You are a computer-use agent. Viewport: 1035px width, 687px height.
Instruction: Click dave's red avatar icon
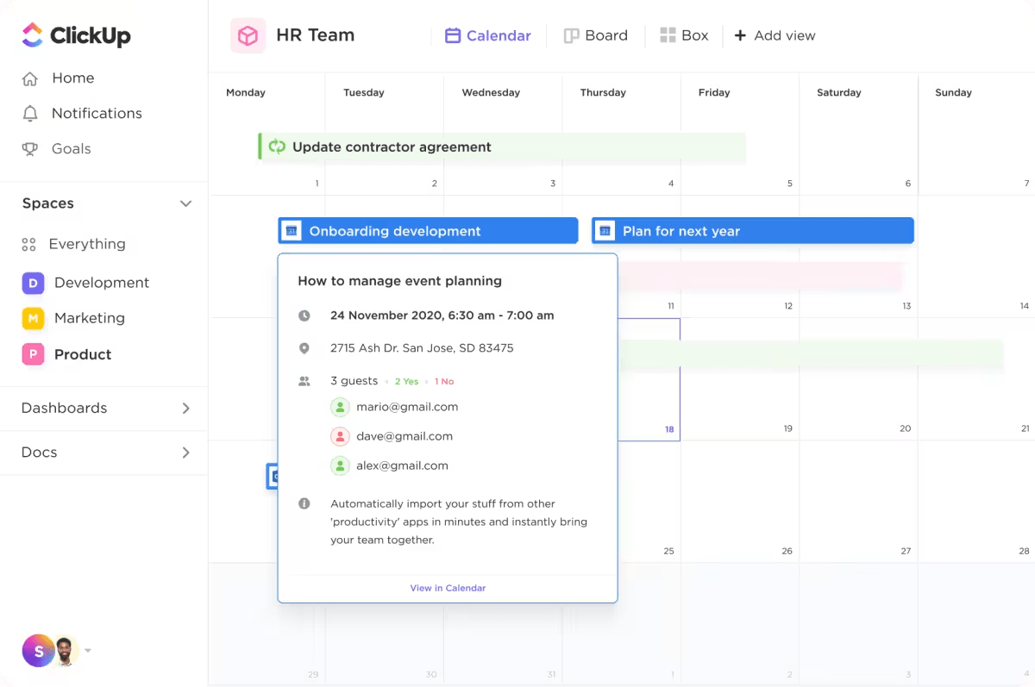[x=340, y=436]
